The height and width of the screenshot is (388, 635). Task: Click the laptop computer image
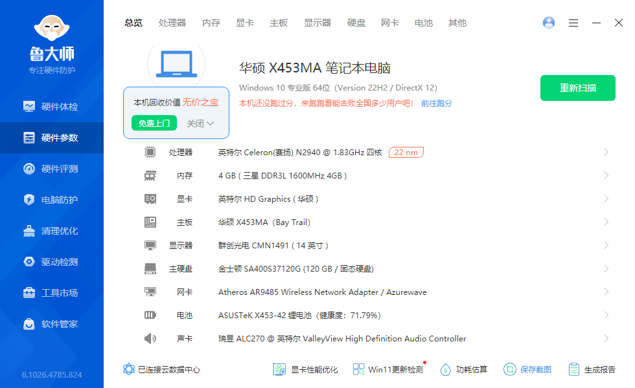click(x=176, y=64)
